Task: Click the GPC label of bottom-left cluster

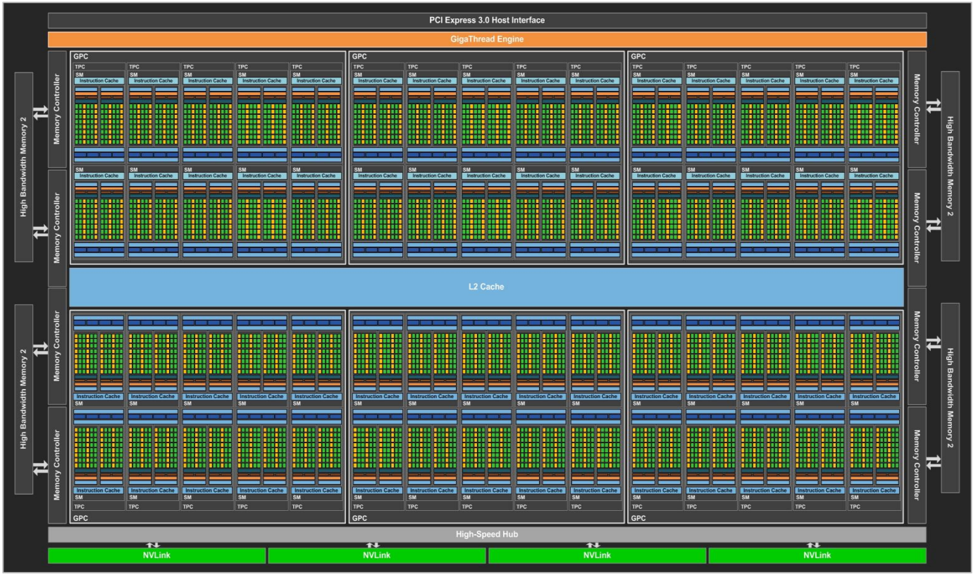Action: coord(80,518)
